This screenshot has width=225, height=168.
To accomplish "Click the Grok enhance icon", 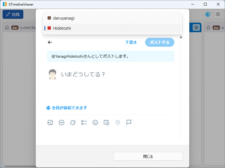I will coord(73,123).
